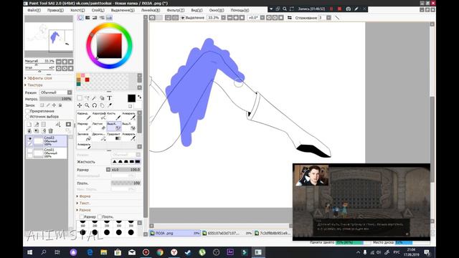Switch to the ПОЗА .png document tab

pos(175,233)
